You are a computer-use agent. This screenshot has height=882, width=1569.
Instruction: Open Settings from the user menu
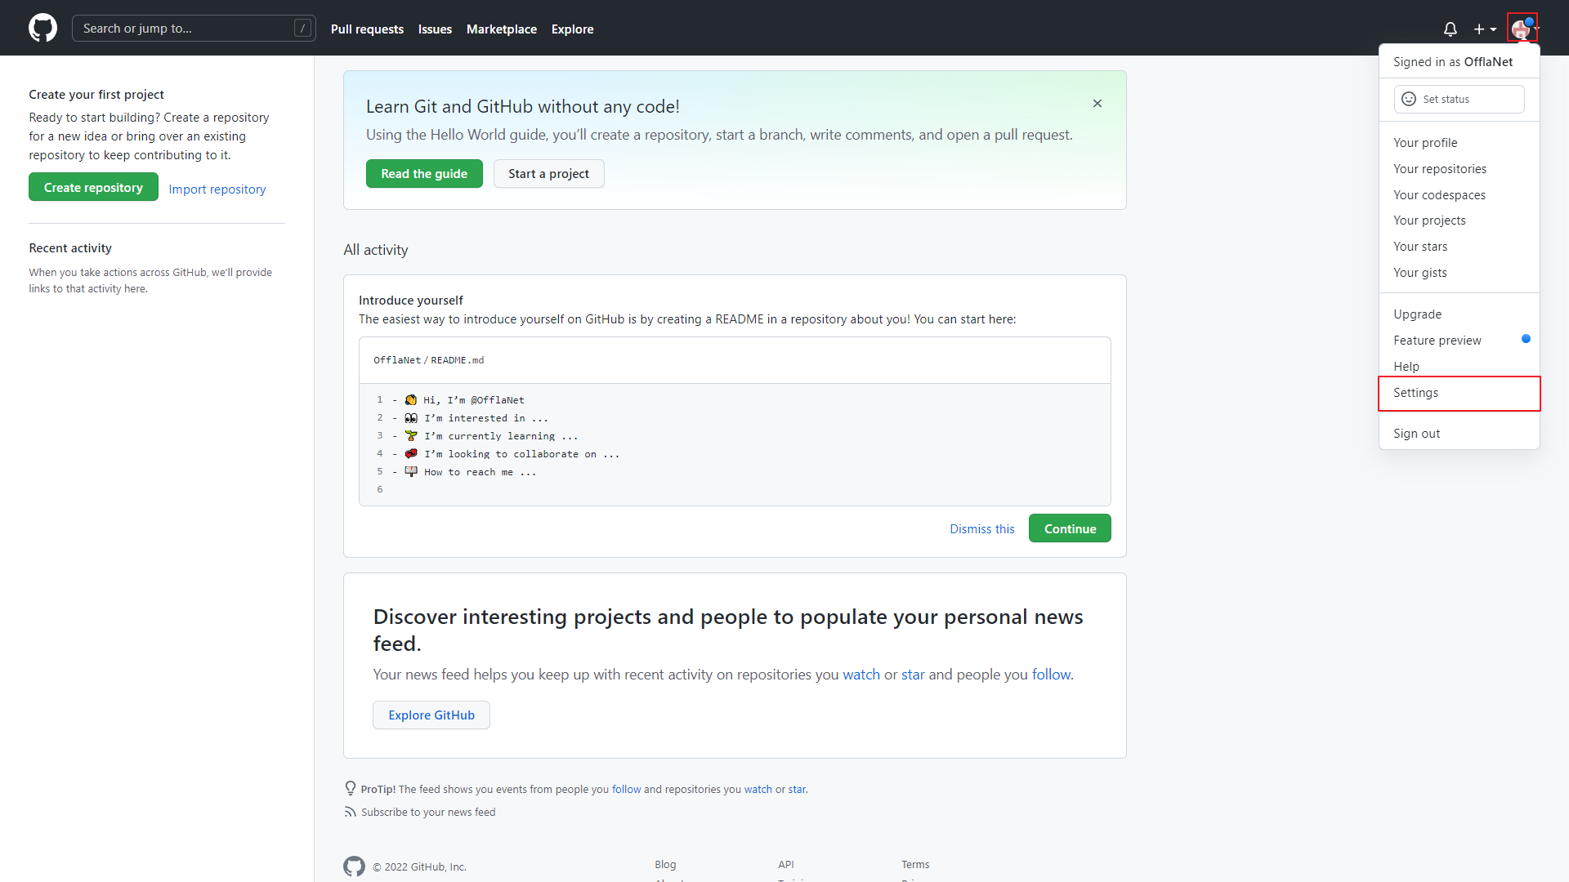pyautogui.click(x=1415, y=393)
